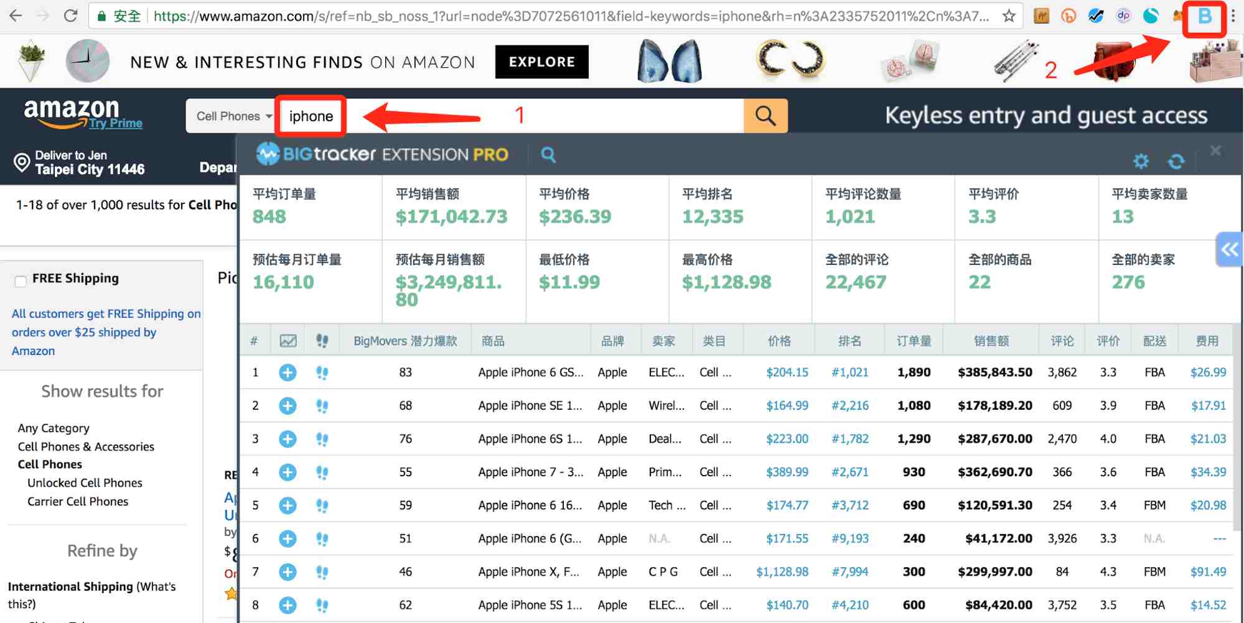Screen dimensions: 1244x623
Task: Click price $1,128.98 for iPhone X
Action: 782,572
